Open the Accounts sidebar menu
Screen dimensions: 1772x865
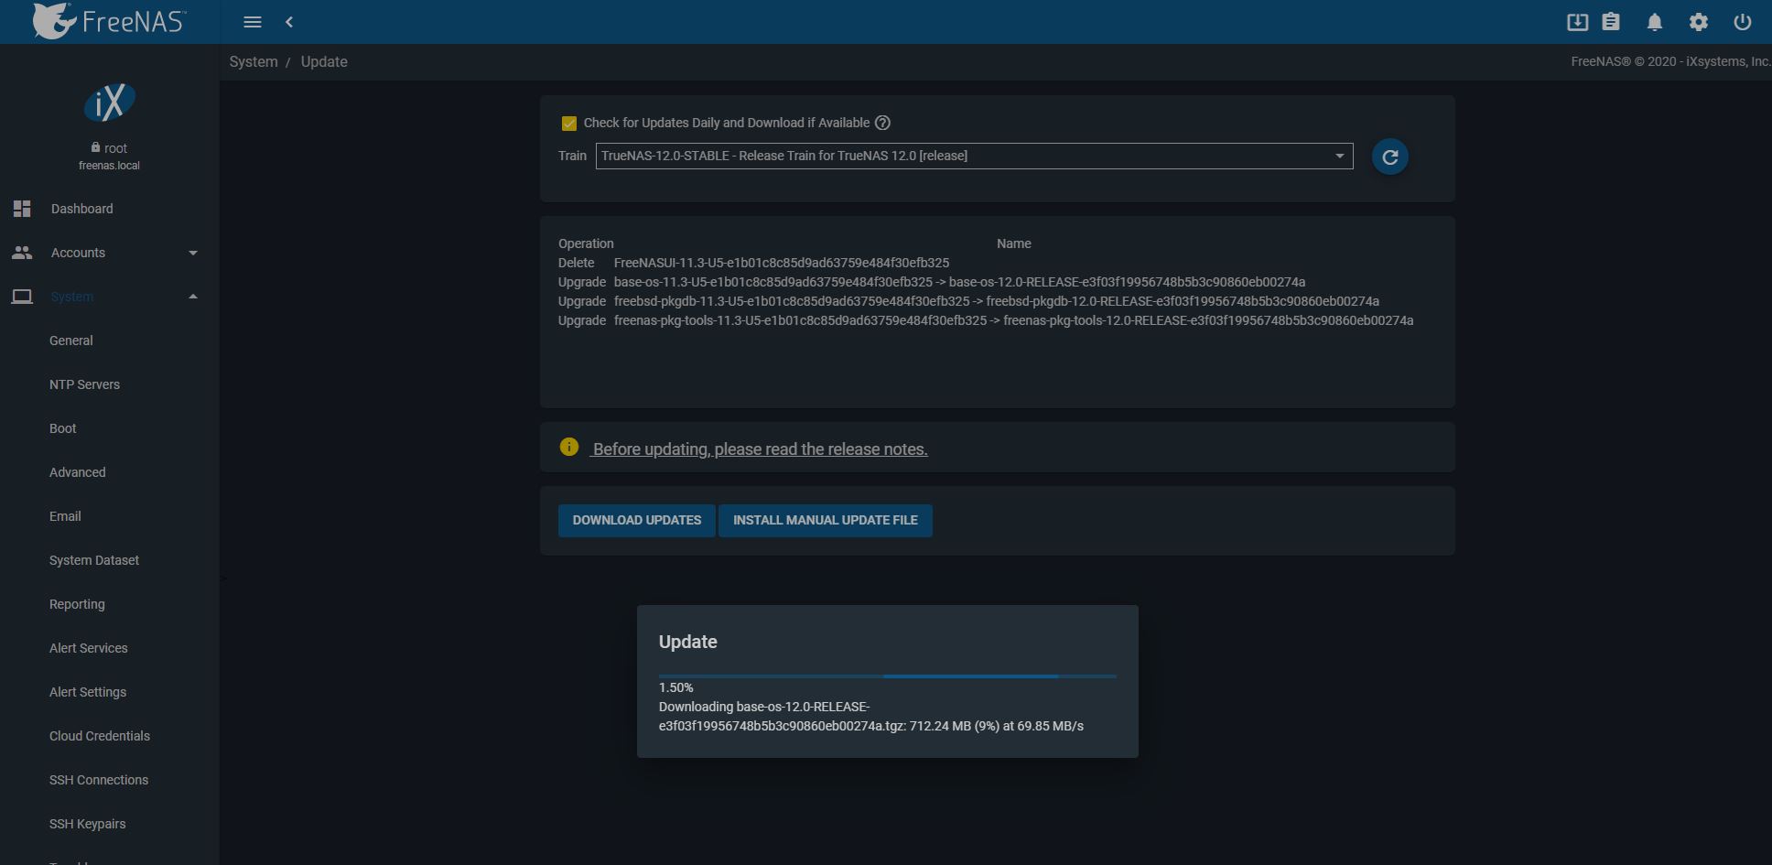click(78, 253)
